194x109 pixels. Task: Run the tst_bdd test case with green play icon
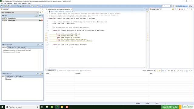(40, 20)
